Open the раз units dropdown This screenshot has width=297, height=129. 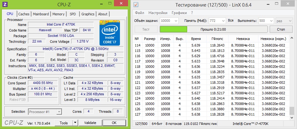pos(284,21)
